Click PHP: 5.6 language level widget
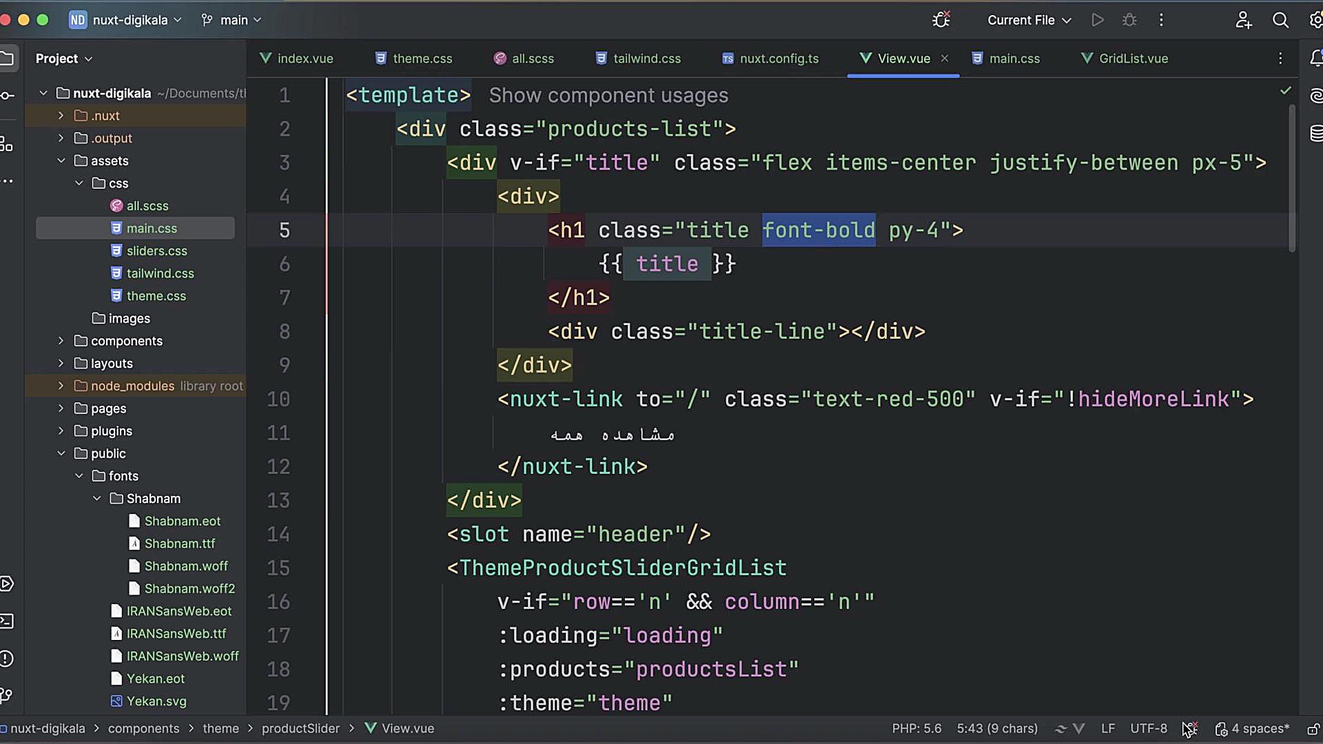 tap(916, 729)
